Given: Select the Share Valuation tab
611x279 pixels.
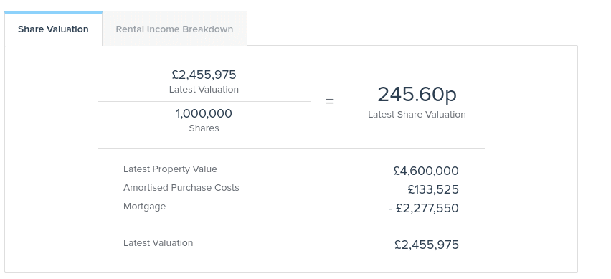Looking at the screenshot, I should (x=53, y=29).
